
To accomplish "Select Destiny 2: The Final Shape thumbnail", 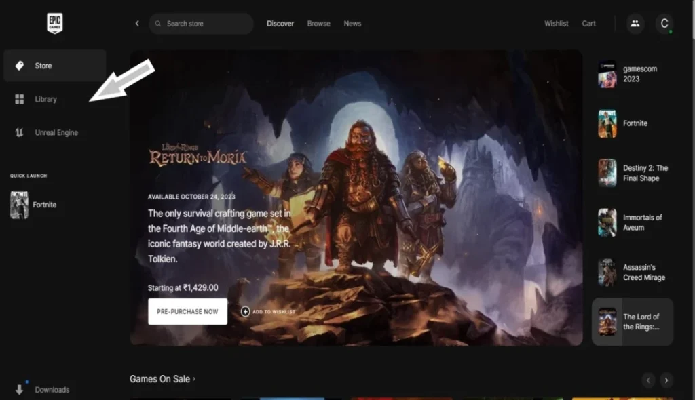I will point(607,173).
